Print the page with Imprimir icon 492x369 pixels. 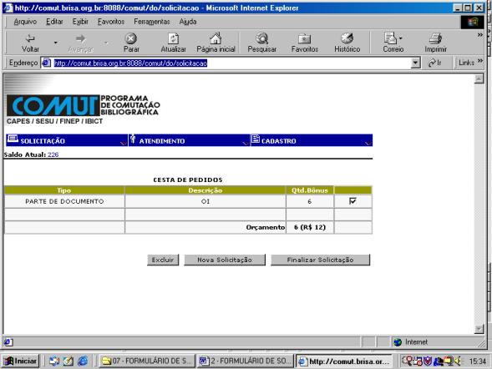pos(435,38)
